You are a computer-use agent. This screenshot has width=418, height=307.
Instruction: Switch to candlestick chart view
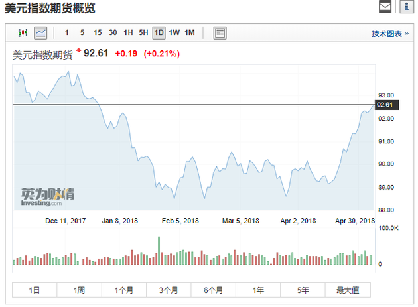(x=23, y=32)
